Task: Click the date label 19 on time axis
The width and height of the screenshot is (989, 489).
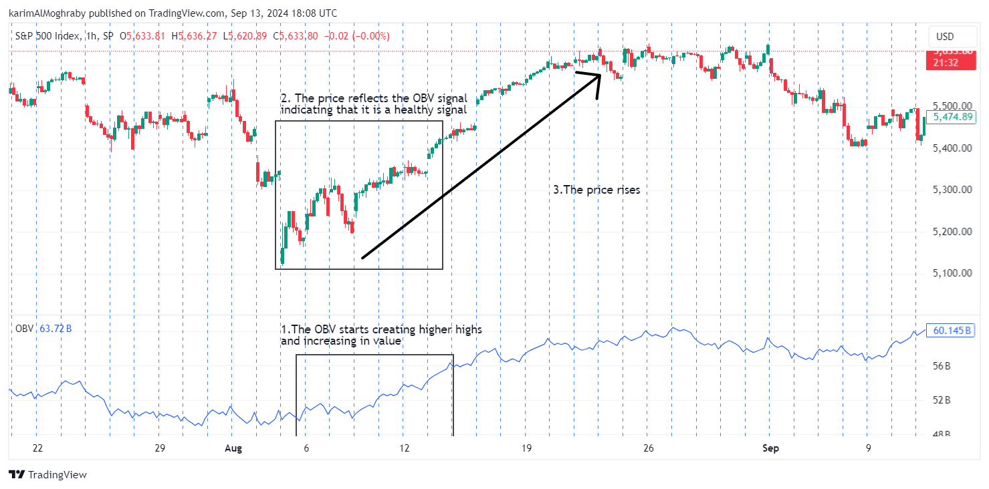Action: pyautogui.click(x=526, y=448)
